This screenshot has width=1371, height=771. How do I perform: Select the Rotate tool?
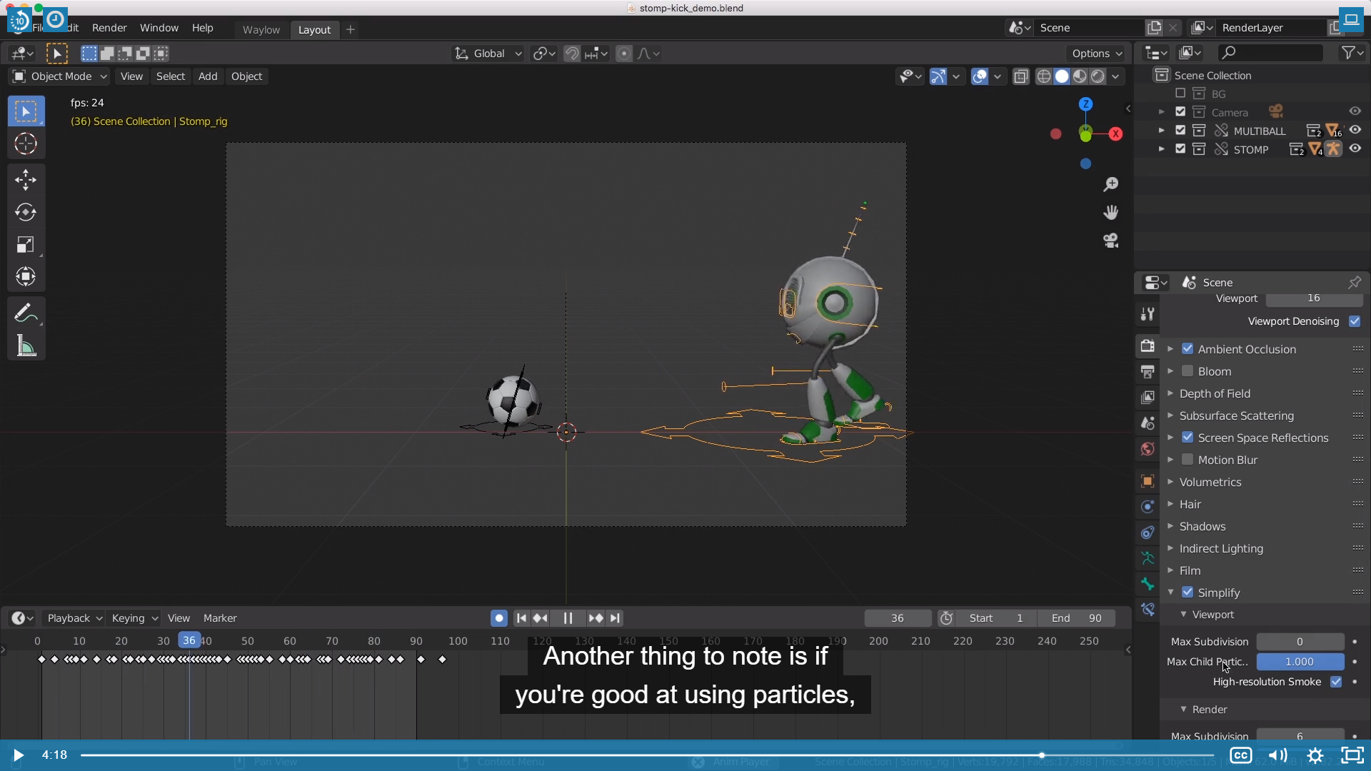point(26,212)
